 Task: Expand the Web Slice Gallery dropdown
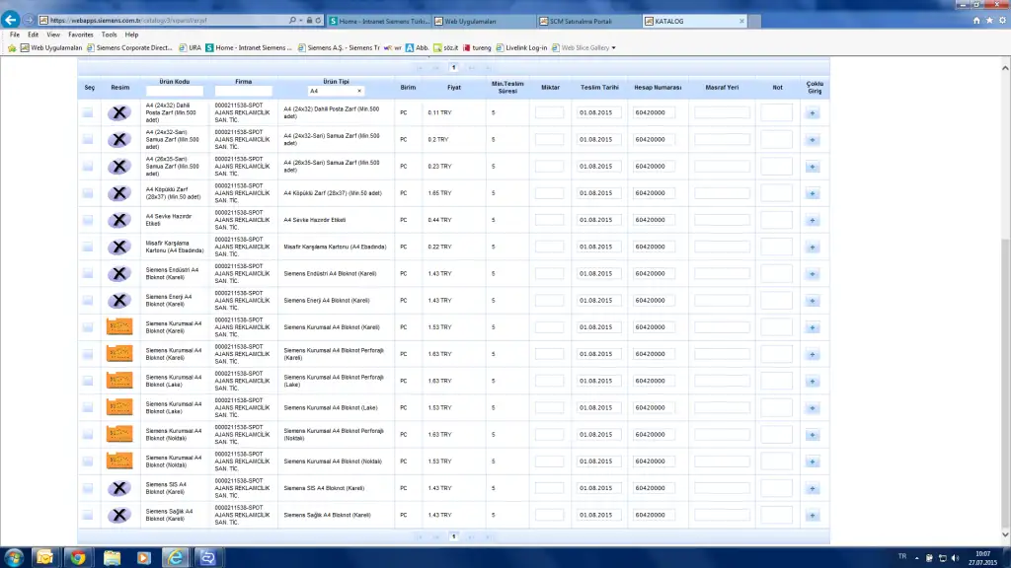coord(613,47)
